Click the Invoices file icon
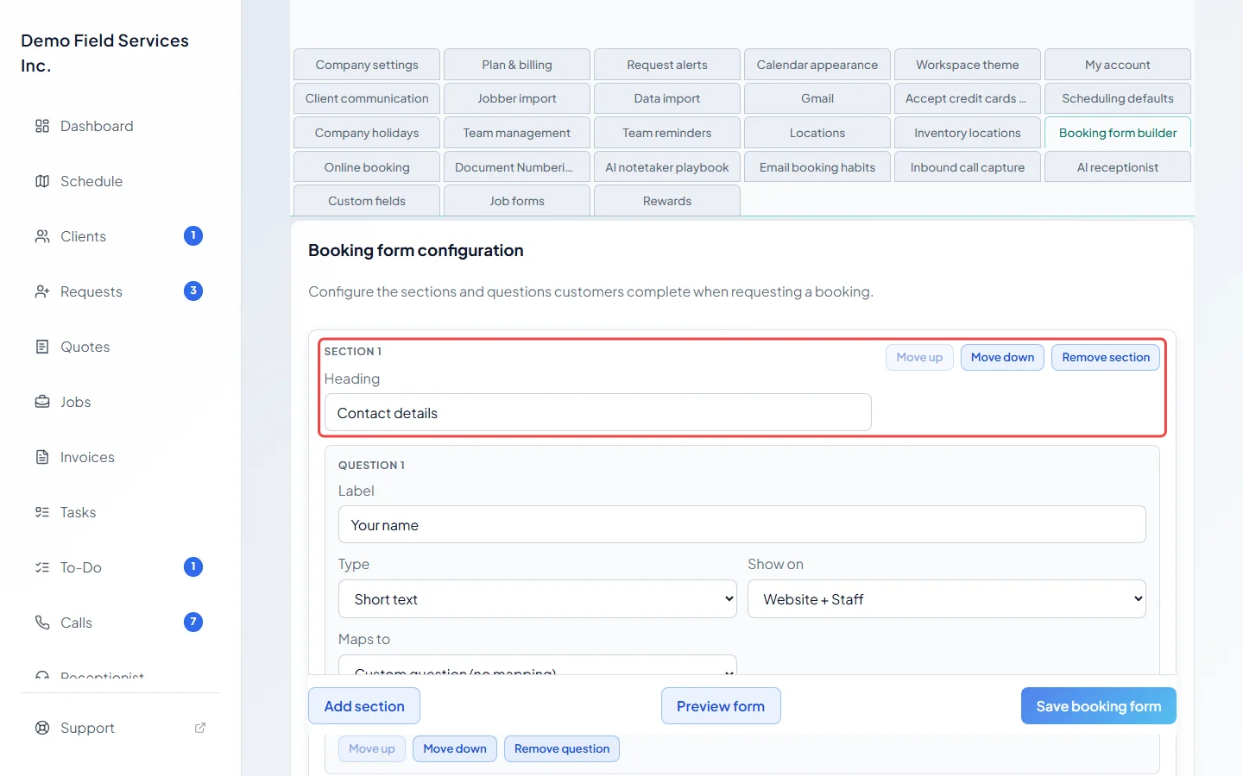Viewport: 1243px width, 776px height. point(42,457)
